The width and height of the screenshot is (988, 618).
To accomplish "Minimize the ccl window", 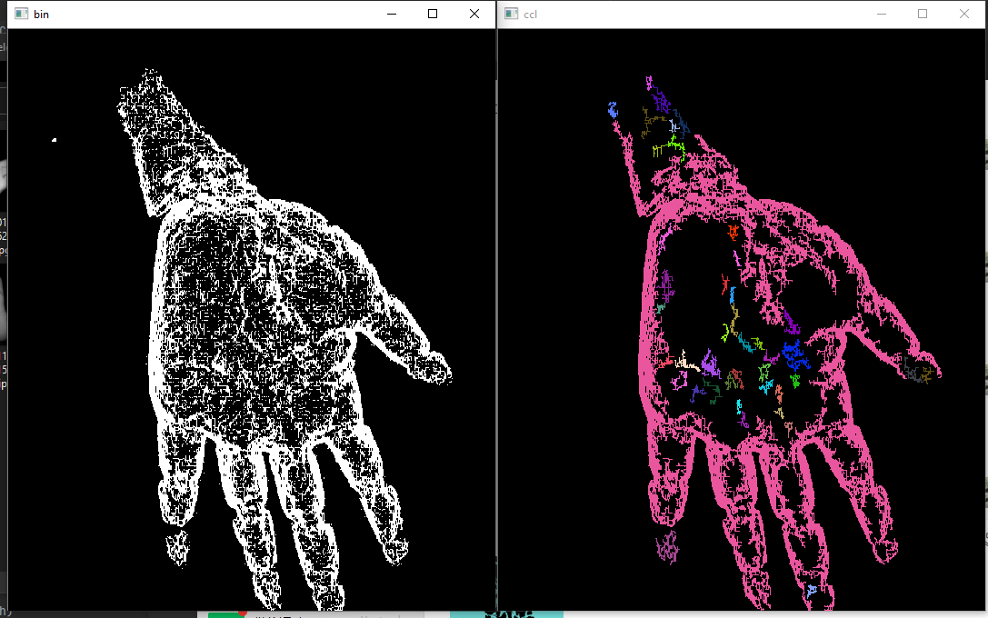I will (881, 14).
